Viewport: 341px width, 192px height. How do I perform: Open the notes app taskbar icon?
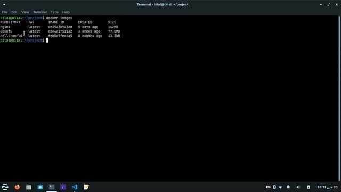point(86,187)
